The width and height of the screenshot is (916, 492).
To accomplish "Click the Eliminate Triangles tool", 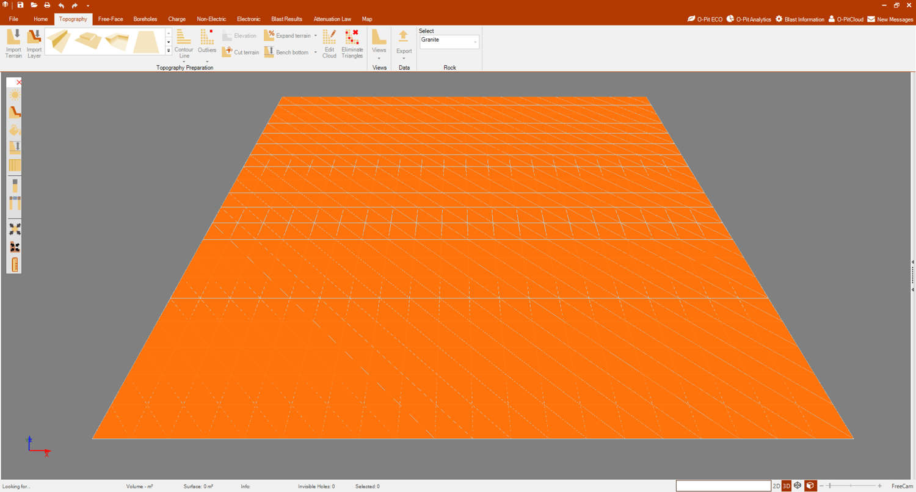I will coord(352,44).
